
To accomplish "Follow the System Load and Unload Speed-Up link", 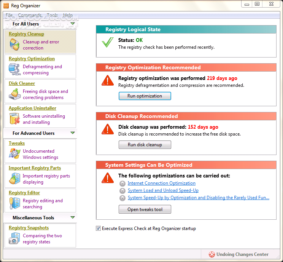I will pos(163,190).
